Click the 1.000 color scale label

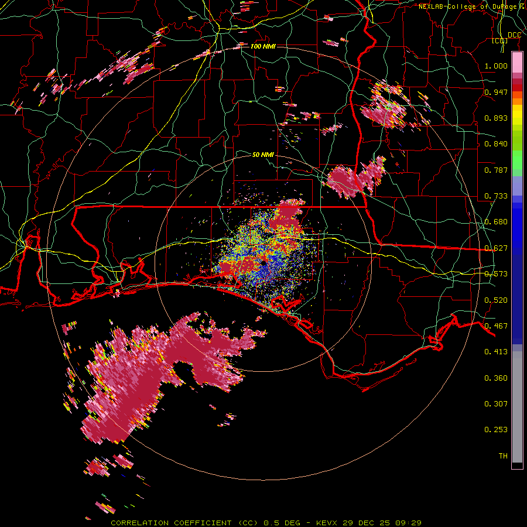(x=496, y=66)
